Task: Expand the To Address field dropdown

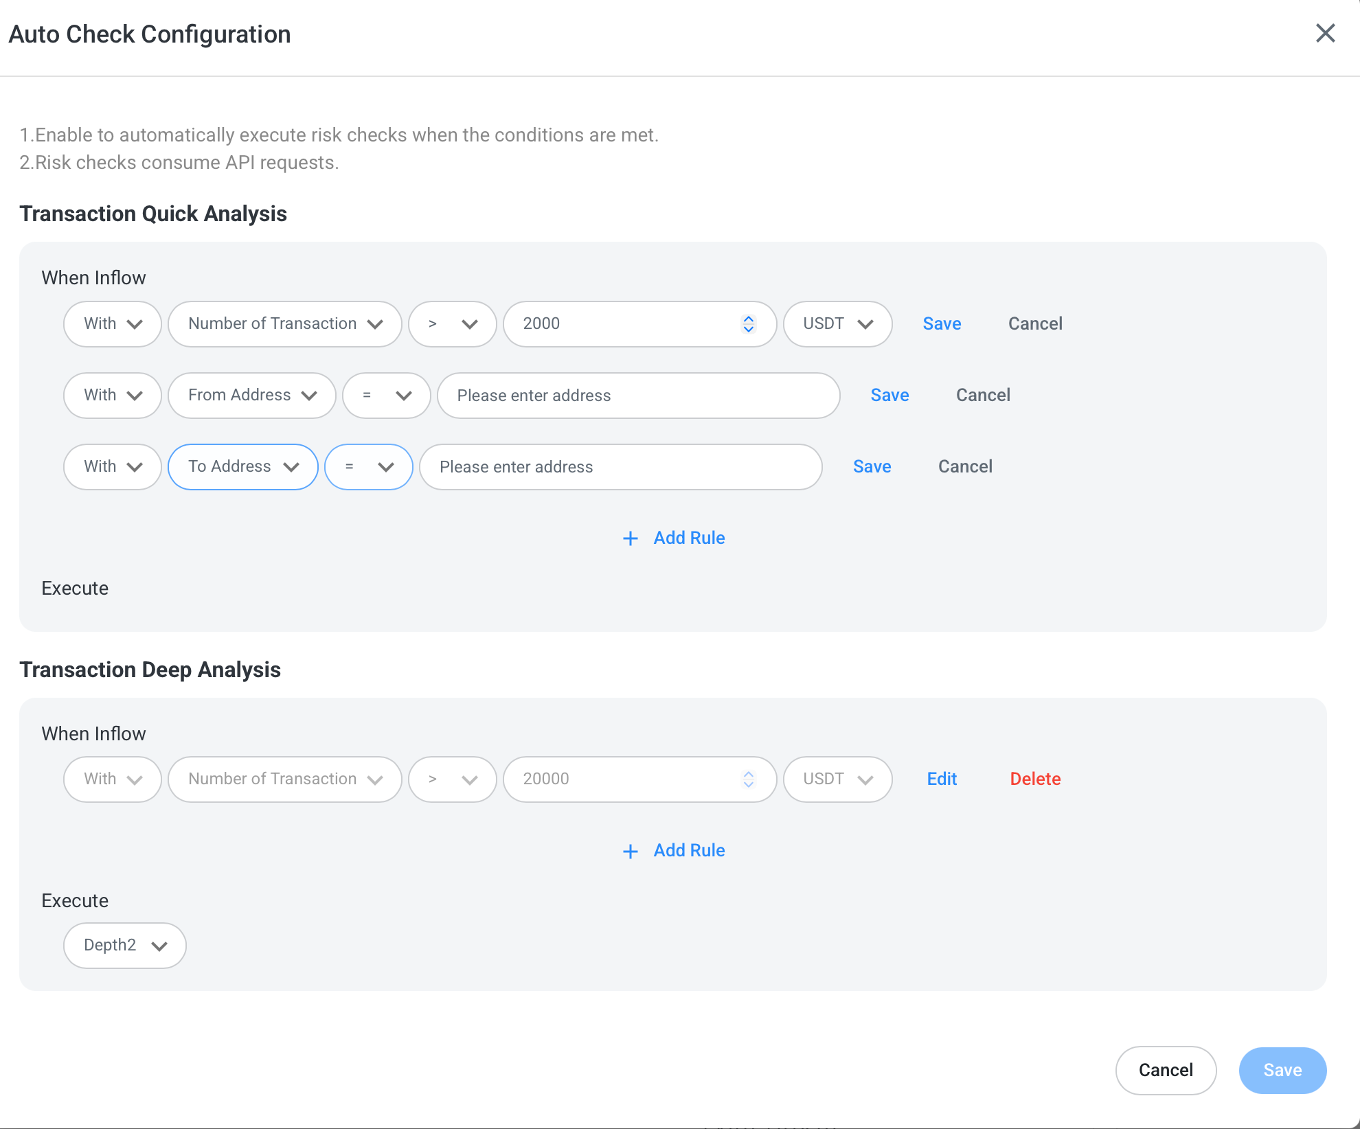Action: tap(242, 467)
